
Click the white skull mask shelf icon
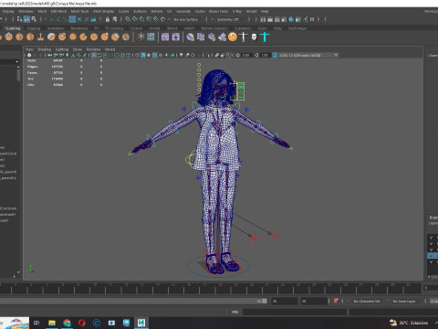coord(254,37)
